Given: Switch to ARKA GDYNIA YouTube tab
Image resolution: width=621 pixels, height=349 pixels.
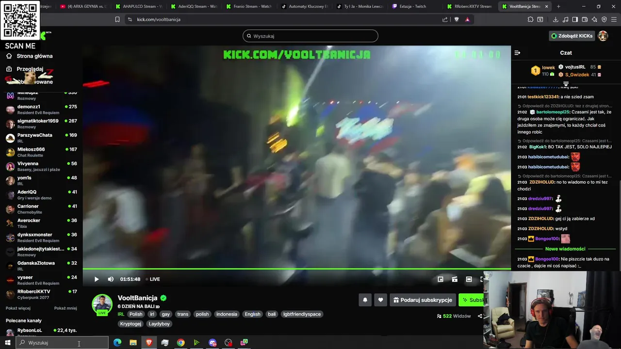Looking at the screenshot, I should click(x=83, y=6).
